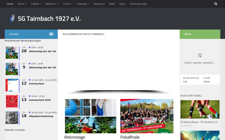Click the Pokalfinale team photo
This screenshot has height=140, width=225.
tap(147, 116)
